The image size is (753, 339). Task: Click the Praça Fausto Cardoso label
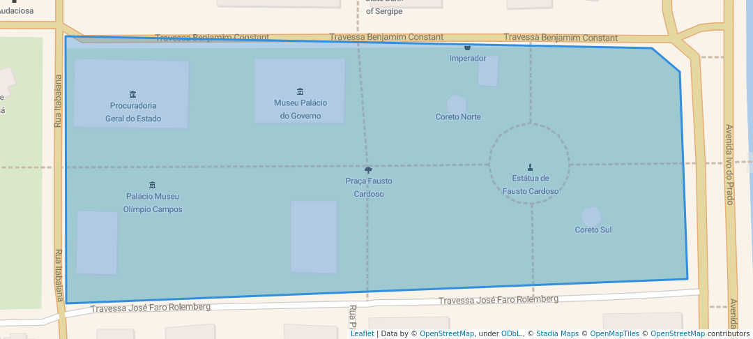tap(369, 188)
